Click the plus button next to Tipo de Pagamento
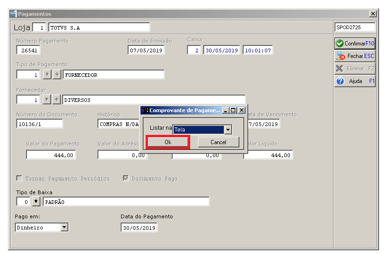The height and width of the screenshot is (254, 392). pyautogui.click(x=57, y=75)
